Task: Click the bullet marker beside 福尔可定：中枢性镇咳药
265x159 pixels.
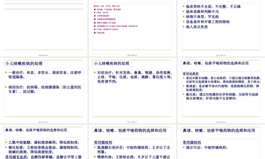Action: tap(183, 148)
